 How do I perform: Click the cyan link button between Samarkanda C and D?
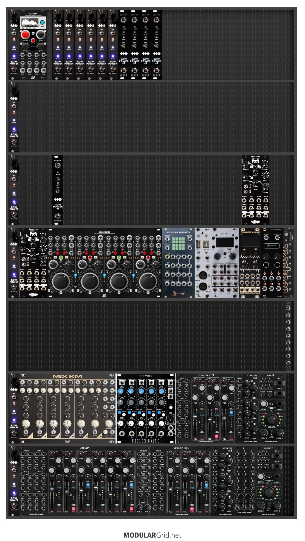[x=134, y=275]
